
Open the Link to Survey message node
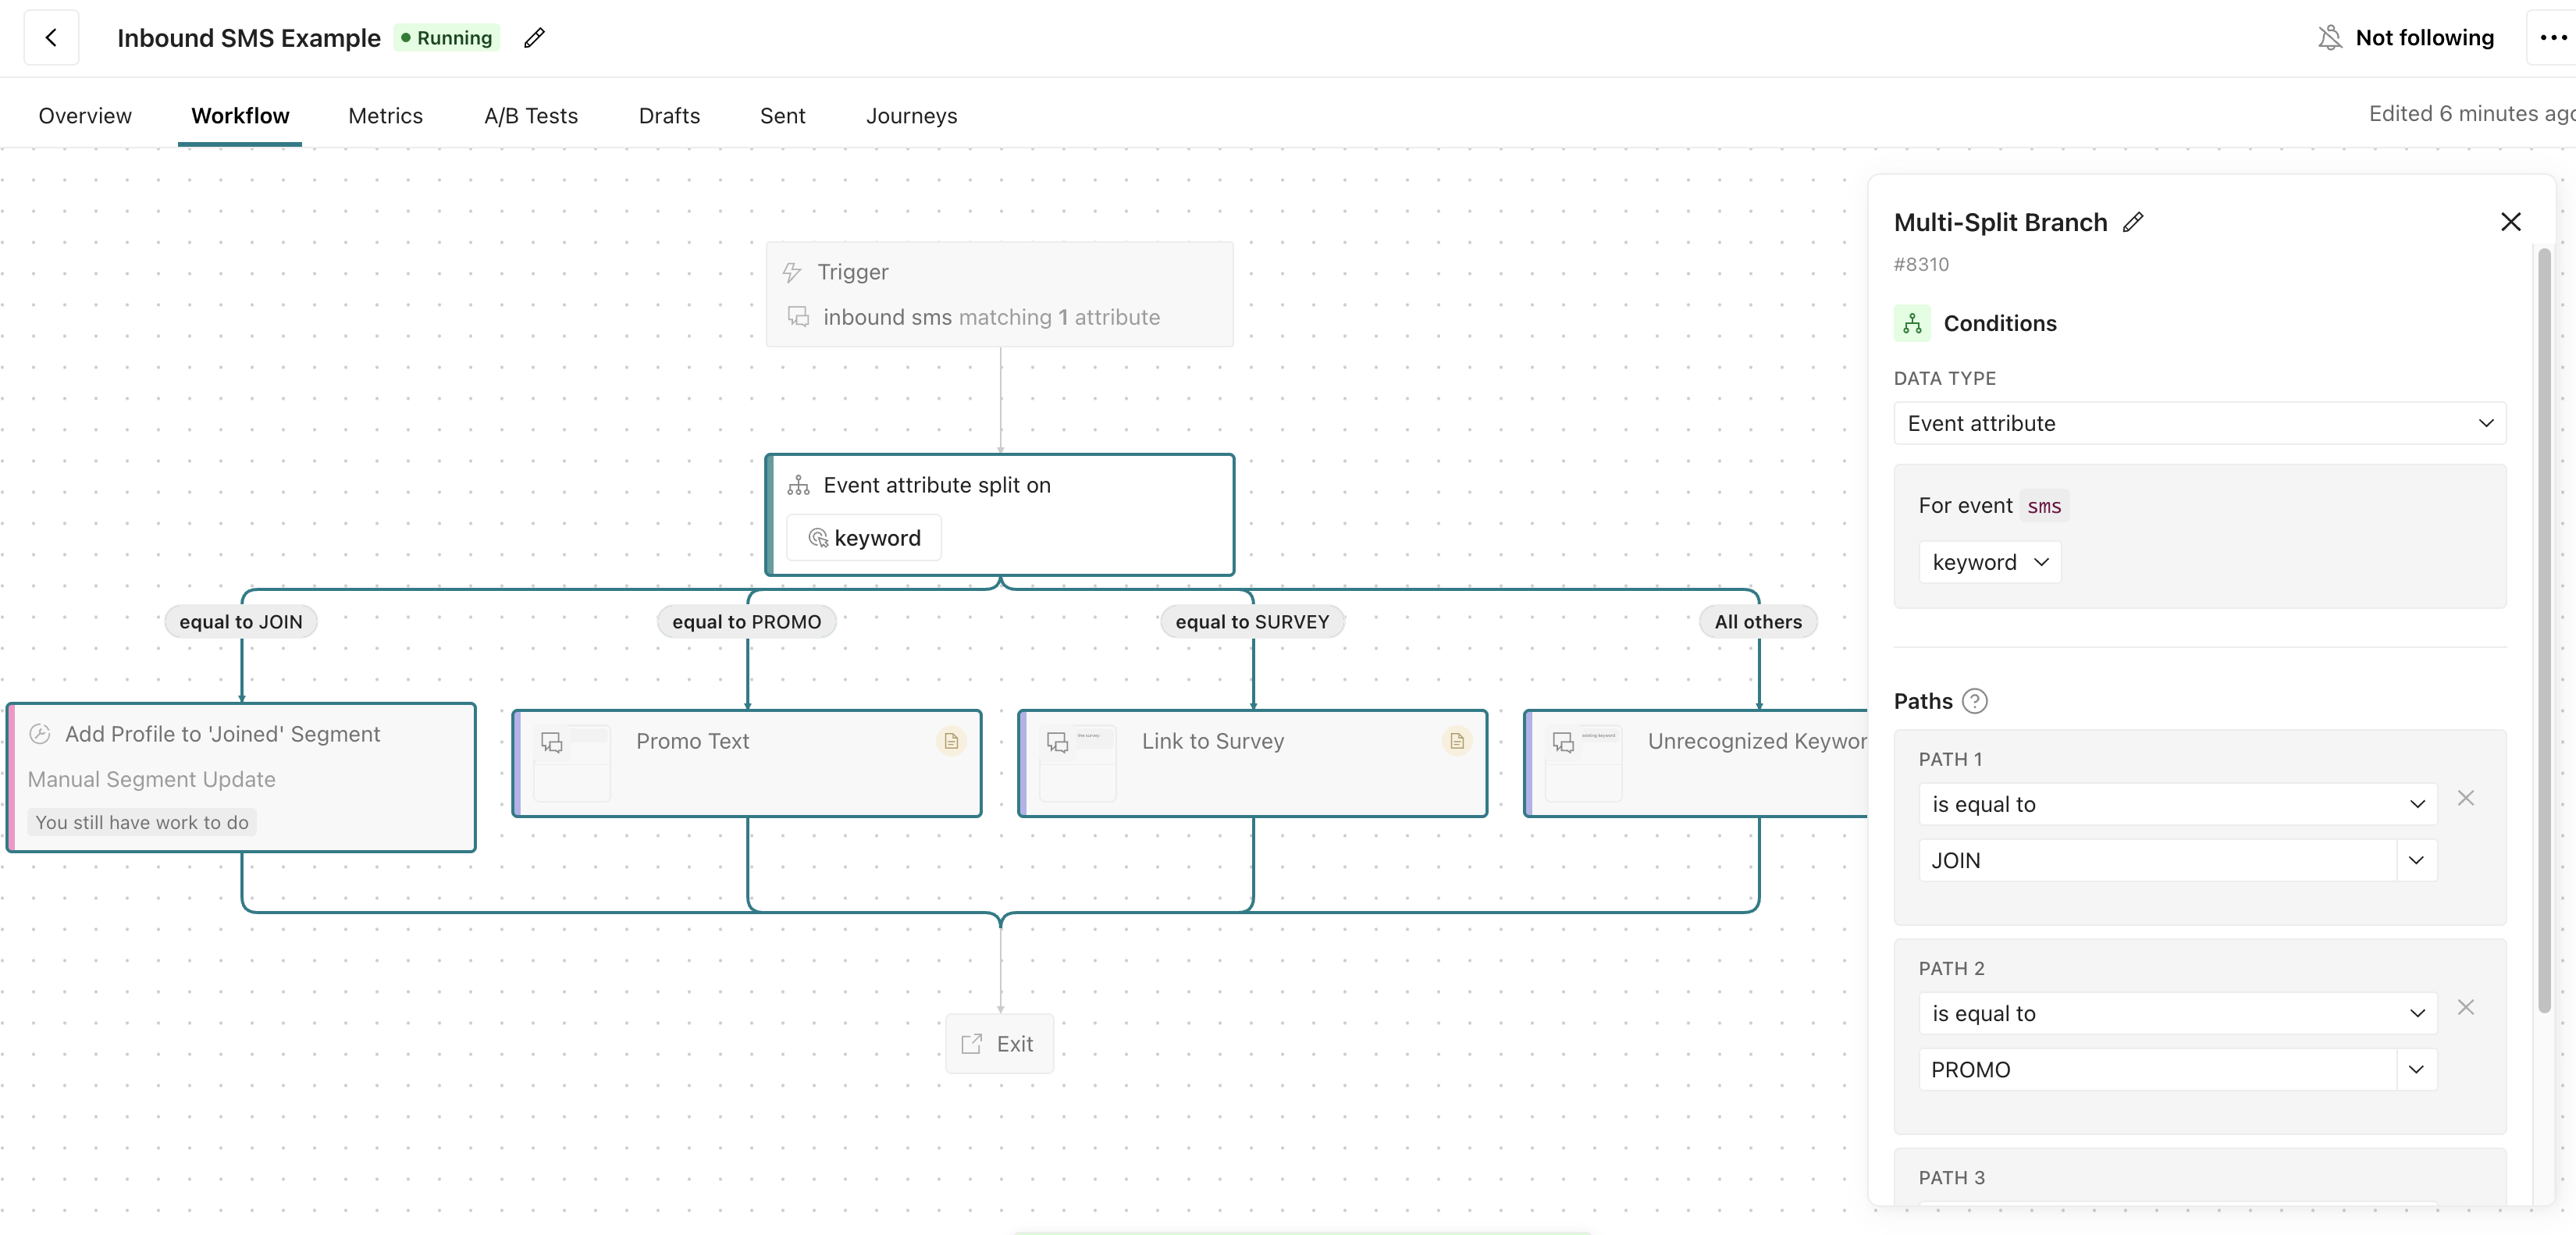click(1253, 763)
